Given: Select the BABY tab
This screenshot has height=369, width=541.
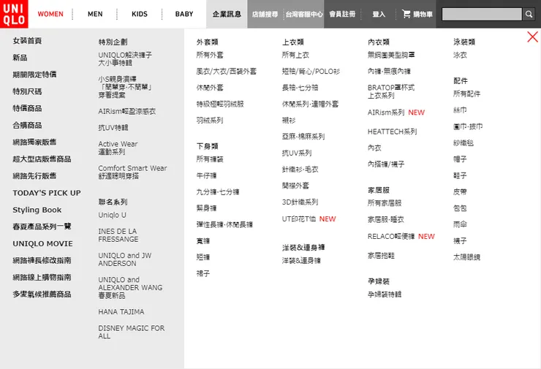Looking at the screenshot, I should [x=184, y=14].
